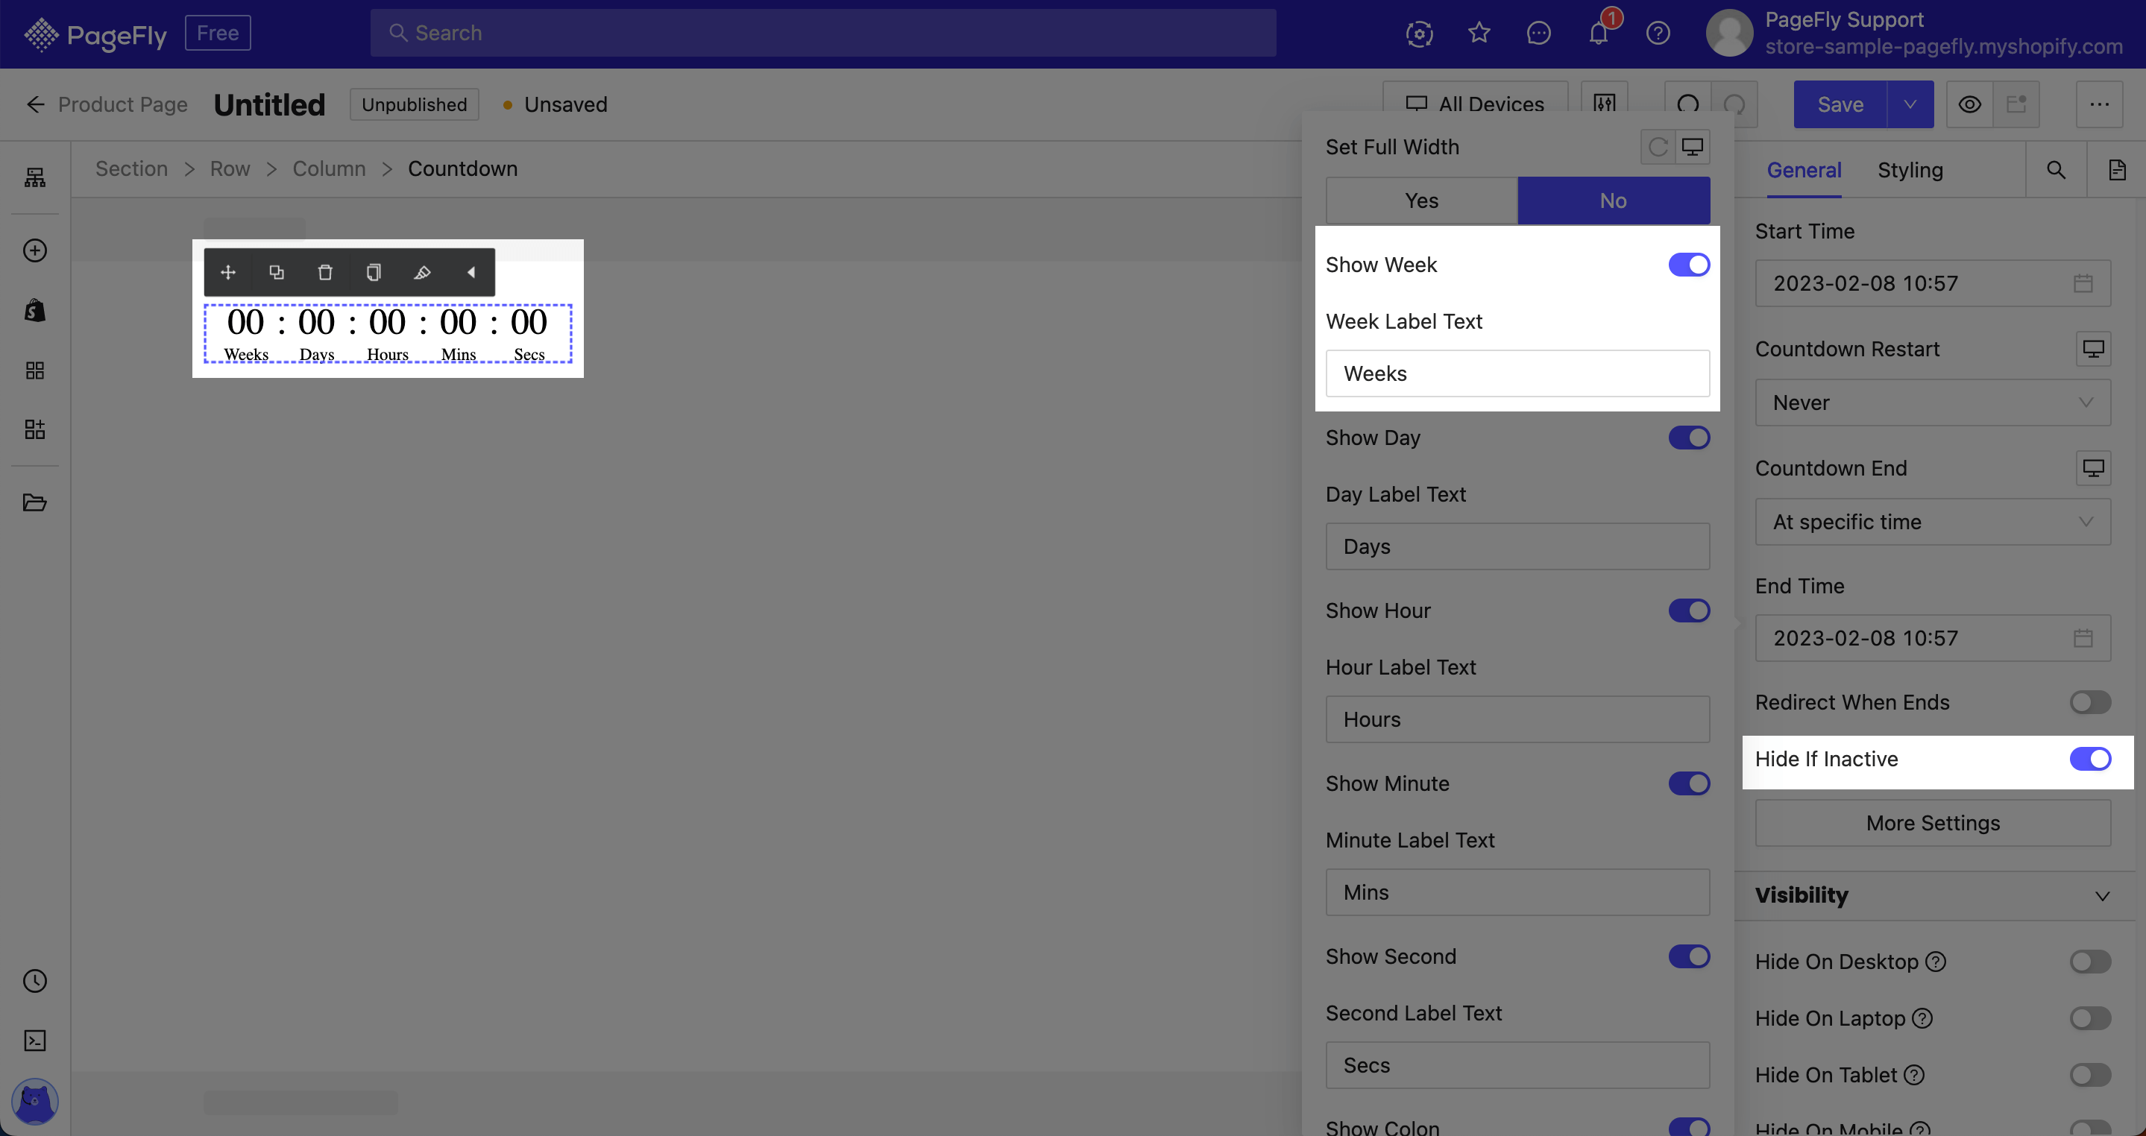Switch to the General tab

(1804, 170)
